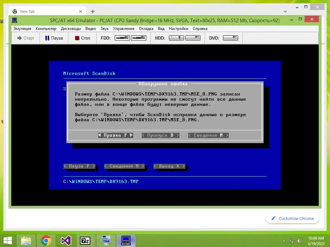330x247 pixels.
Task: Open the Отладка menu
Action: (x=146, y=29)
